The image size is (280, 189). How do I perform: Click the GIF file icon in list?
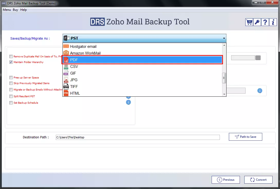click(x=66, y=73)
